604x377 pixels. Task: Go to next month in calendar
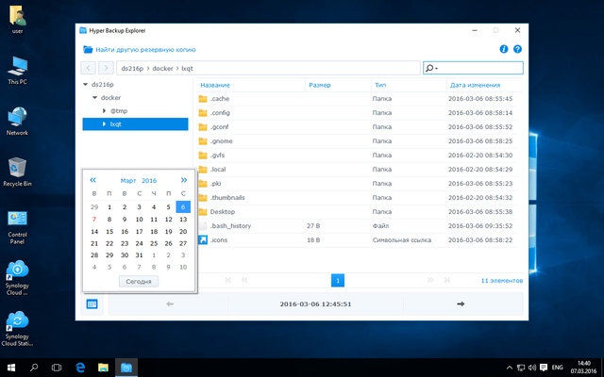coord(183,179)
